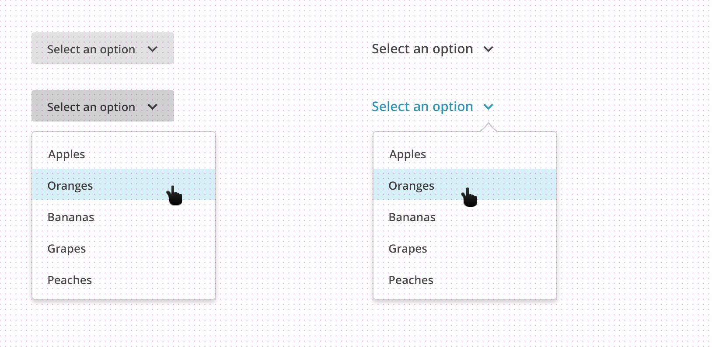Select Peaches in the right popover list
712x347 pixels.
[x=465, y=280]
